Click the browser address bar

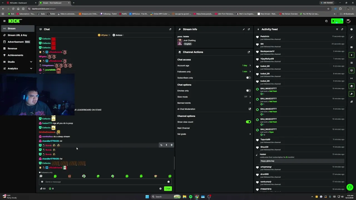pos(178,9)
